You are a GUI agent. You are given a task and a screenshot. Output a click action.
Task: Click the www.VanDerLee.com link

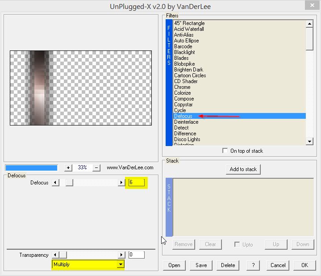click(130, 167)
